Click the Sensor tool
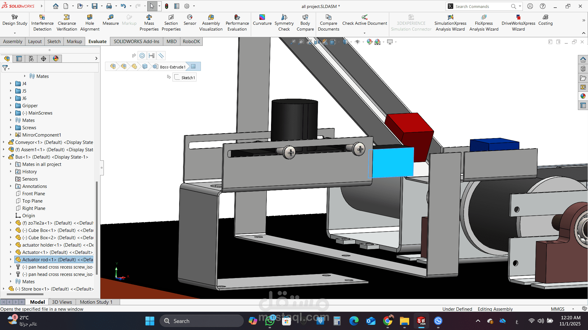This screenshot has width=588, height=330. [x=190, y=20]
